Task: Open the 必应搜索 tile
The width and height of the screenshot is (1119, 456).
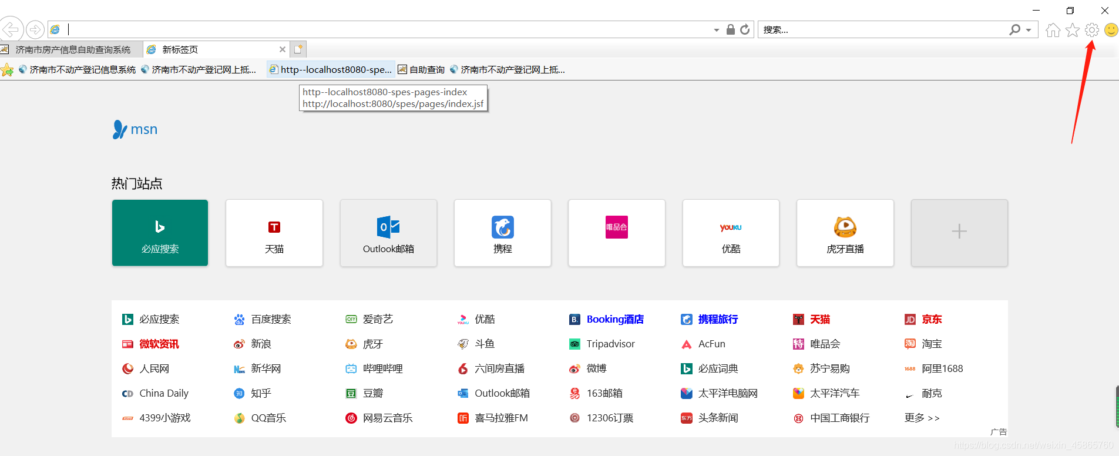Action: tap(160, 233)
